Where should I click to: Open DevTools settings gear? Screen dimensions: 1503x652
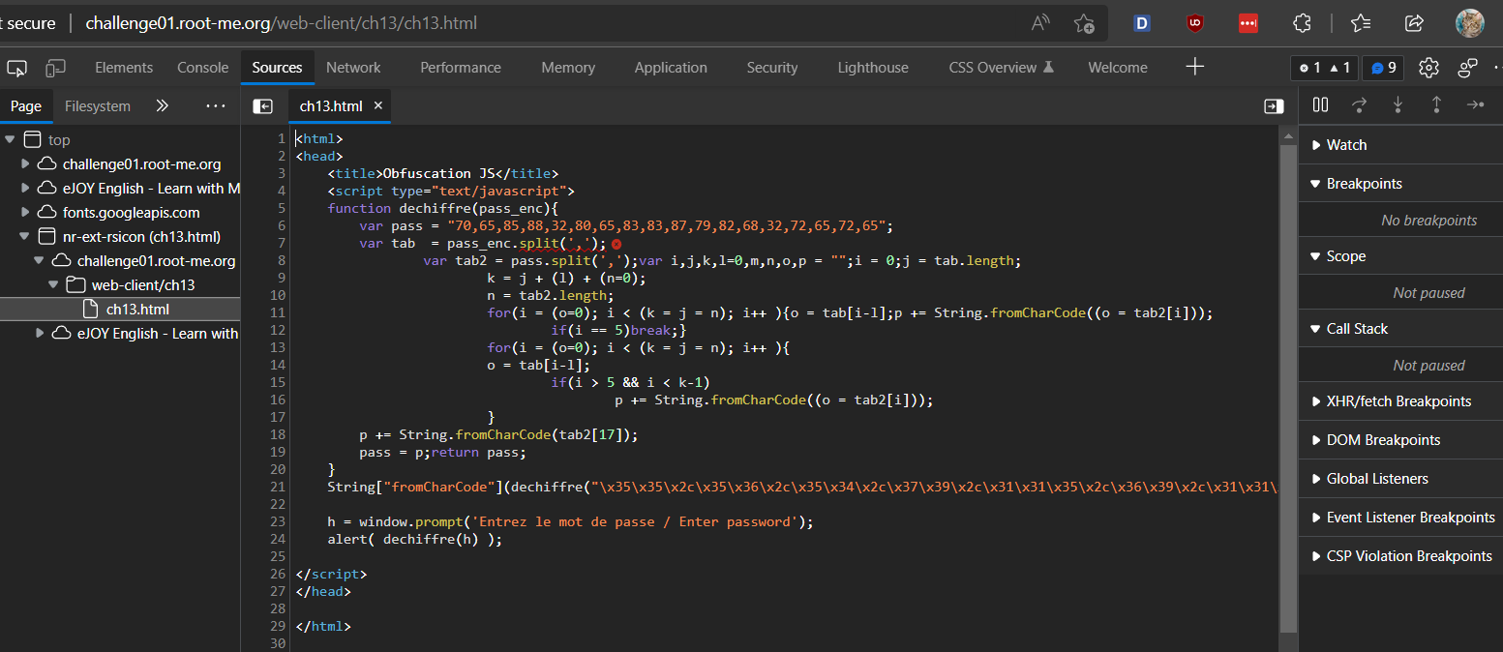[x=1428, y=68]
